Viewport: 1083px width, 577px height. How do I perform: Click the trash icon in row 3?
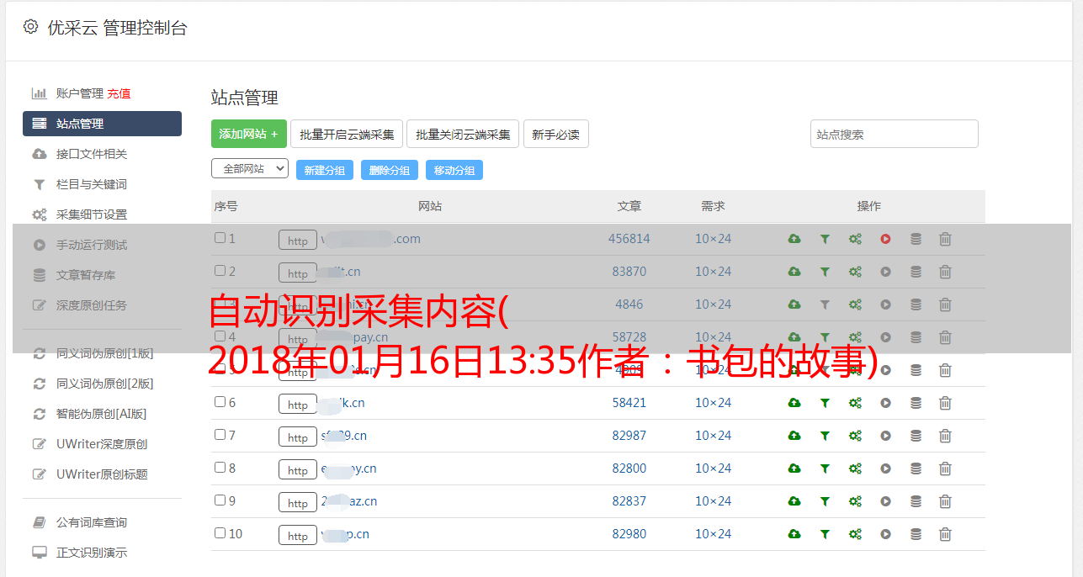pos(945,304)
